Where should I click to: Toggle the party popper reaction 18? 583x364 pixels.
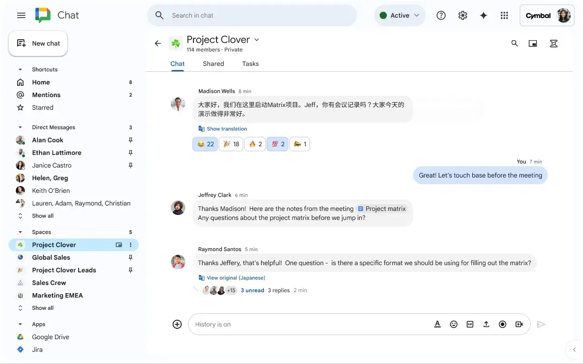(231, 144)
